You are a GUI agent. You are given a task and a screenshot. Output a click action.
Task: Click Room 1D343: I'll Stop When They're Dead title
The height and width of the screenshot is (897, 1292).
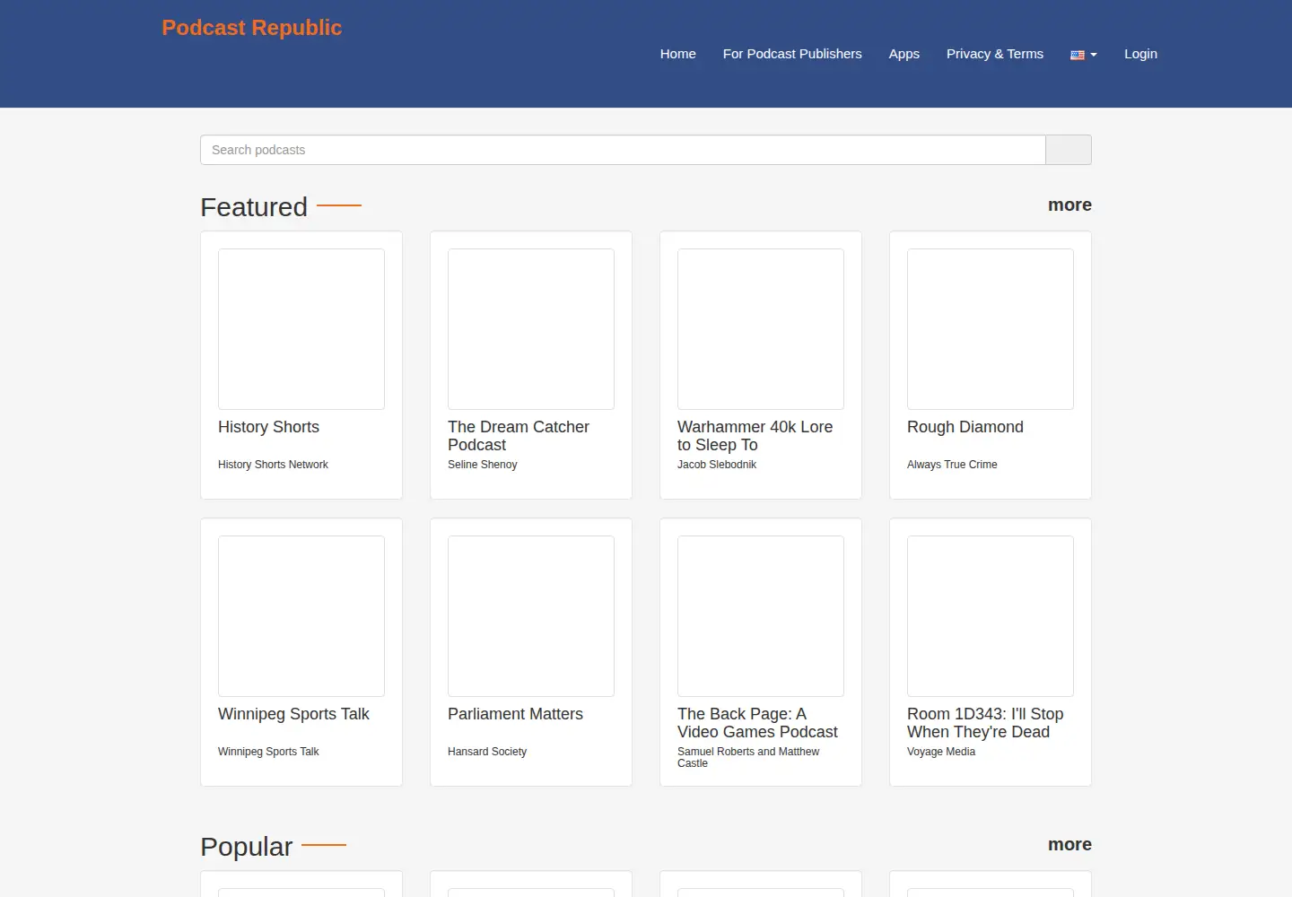985,723
